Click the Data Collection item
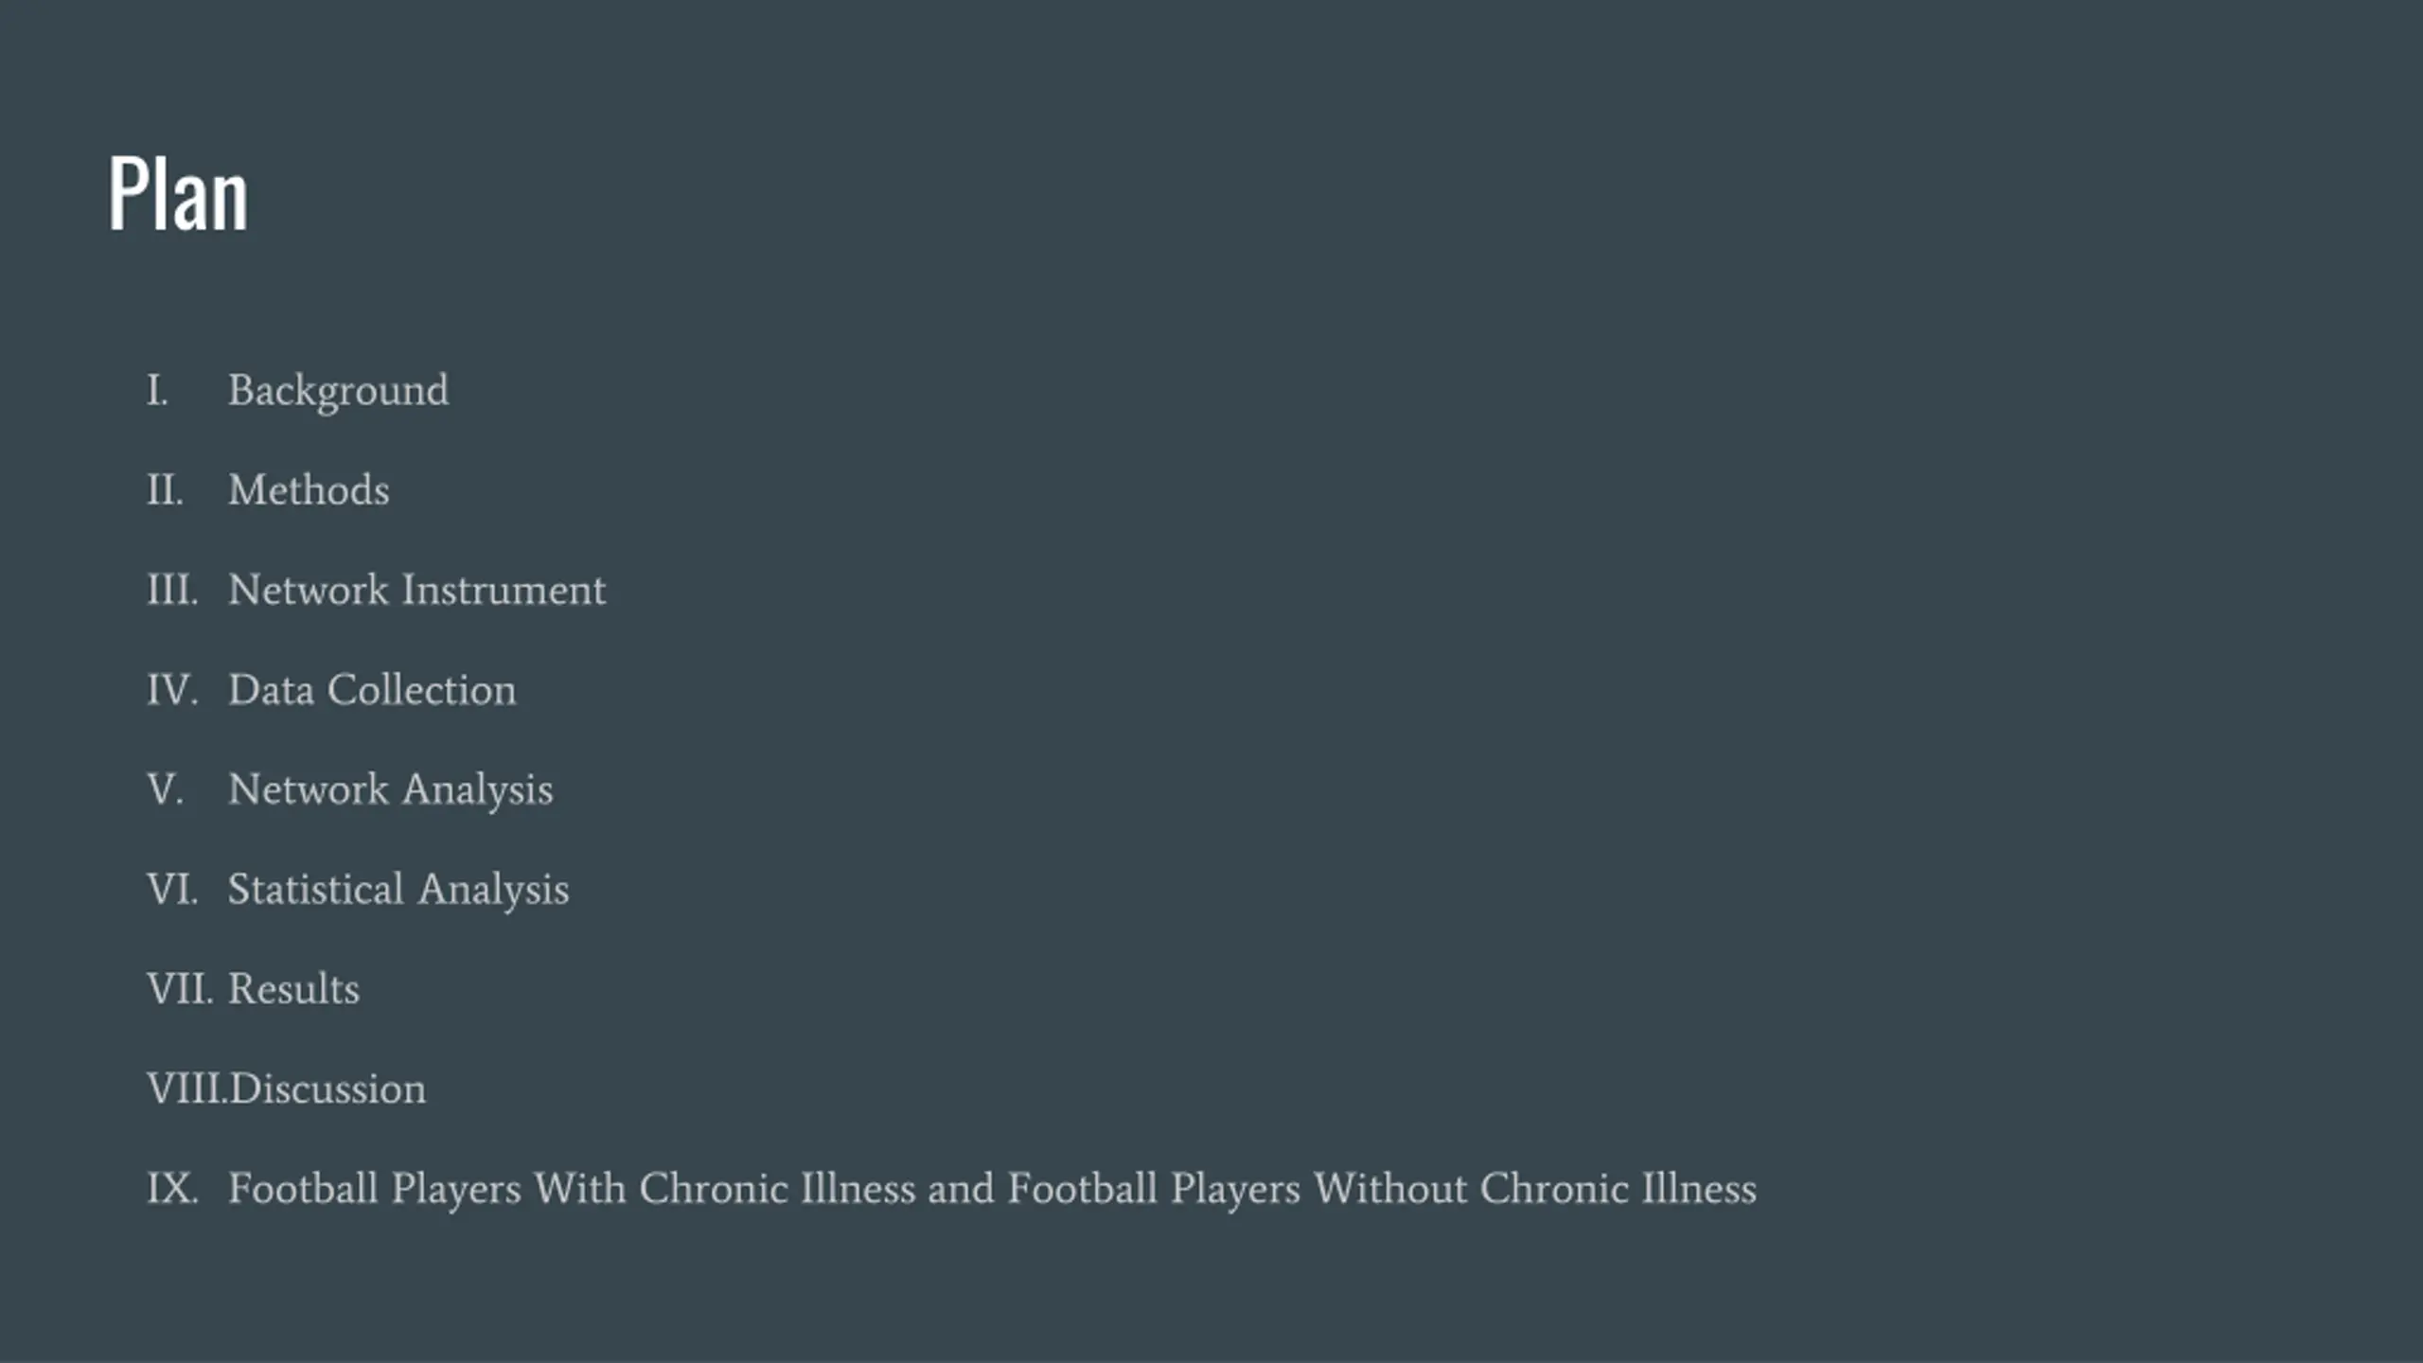The width and height of the screenshot is (2423, 1363). click(x=372, y=689)
